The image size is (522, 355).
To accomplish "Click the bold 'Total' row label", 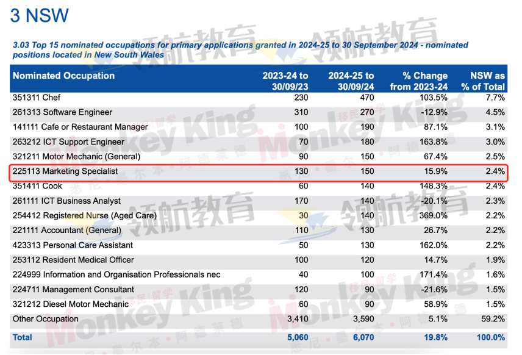I will click(23, 337).
